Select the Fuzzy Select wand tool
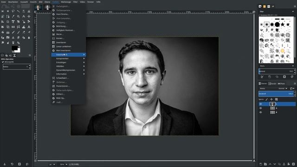This screenshot has height=167, width=297. coord(19,11)
